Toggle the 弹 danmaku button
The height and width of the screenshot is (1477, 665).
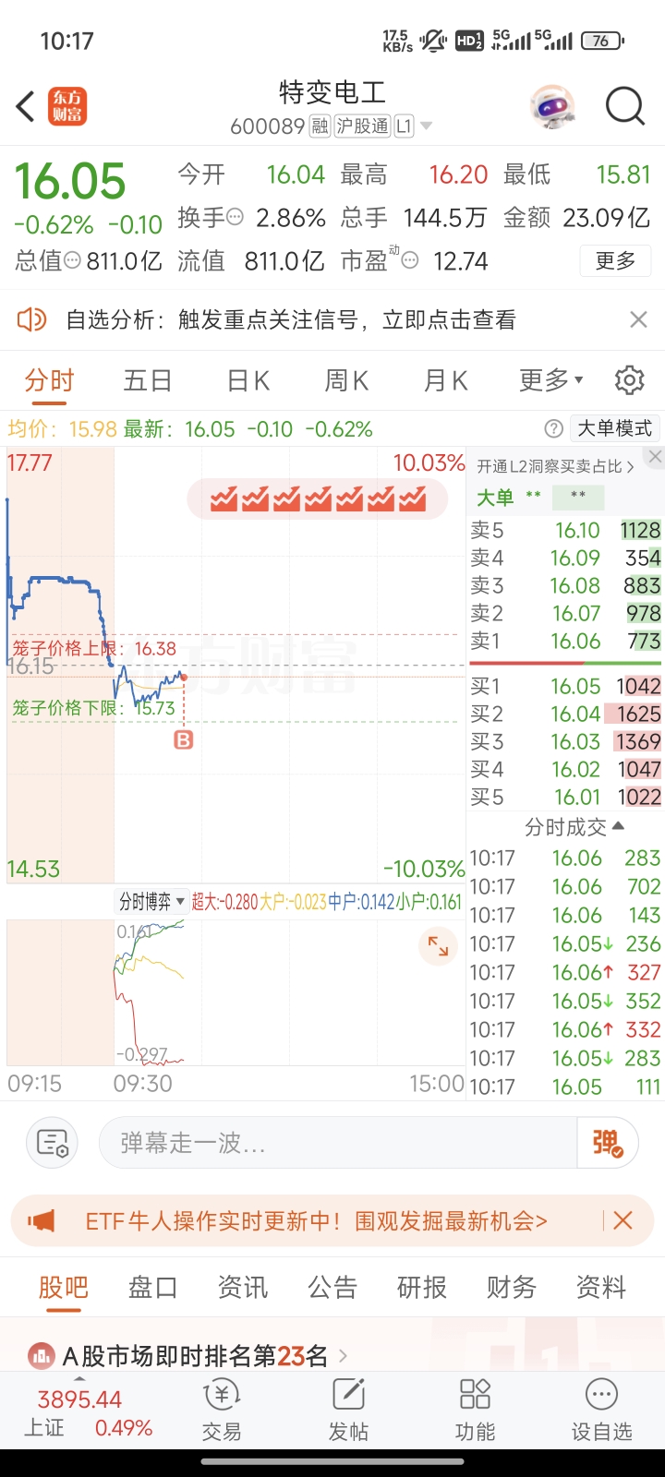click(x=607, y=1143)
